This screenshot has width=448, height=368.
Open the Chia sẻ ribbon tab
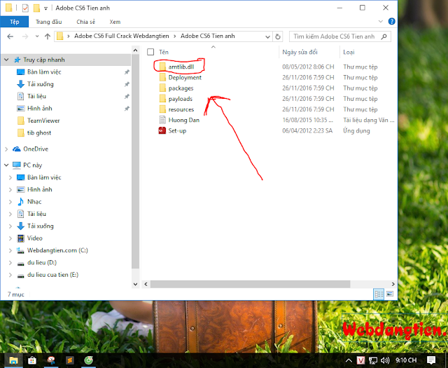[x=85, y=22]
